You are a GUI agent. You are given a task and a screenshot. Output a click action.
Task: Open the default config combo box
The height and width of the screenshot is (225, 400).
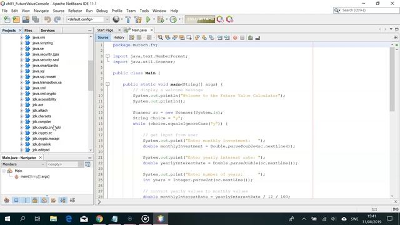87,19
